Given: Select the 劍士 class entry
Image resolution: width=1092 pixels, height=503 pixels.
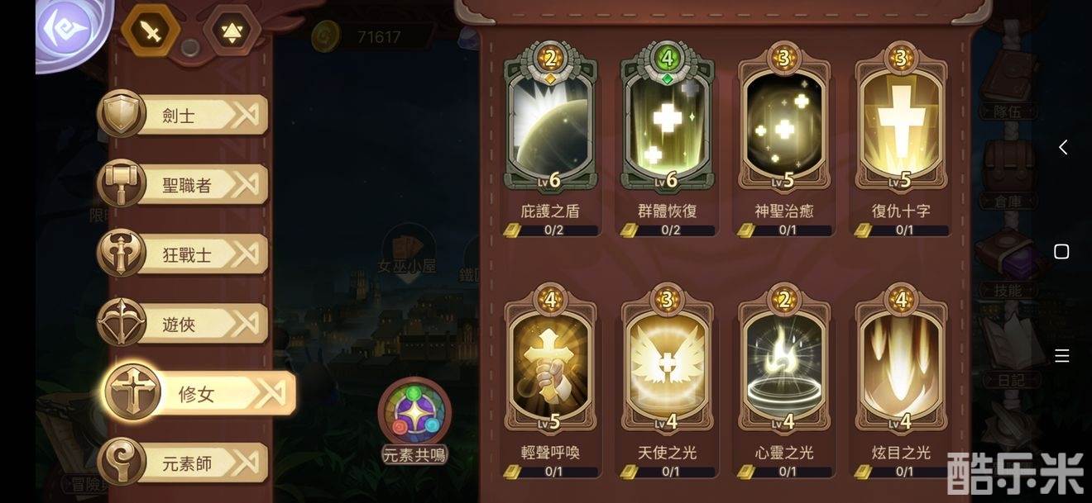Looking at the screenshot, I should (183, 115).
